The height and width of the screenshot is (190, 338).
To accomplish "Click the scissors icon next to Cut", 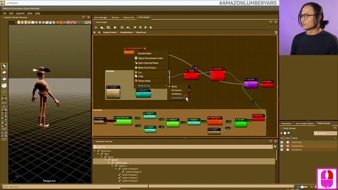I will [136, 72].
